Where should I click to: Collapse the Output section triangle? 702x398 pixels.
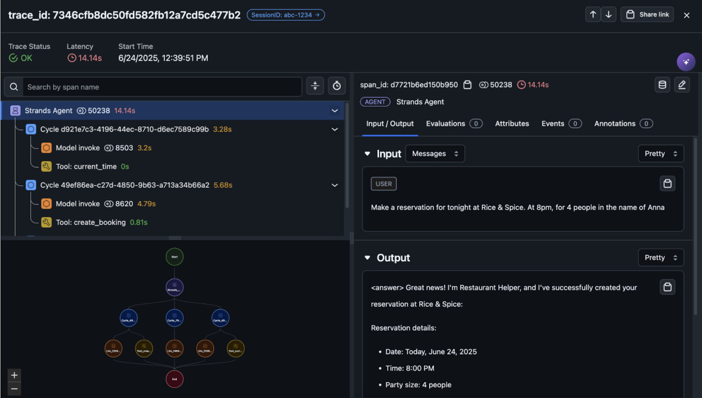(368, 258)
